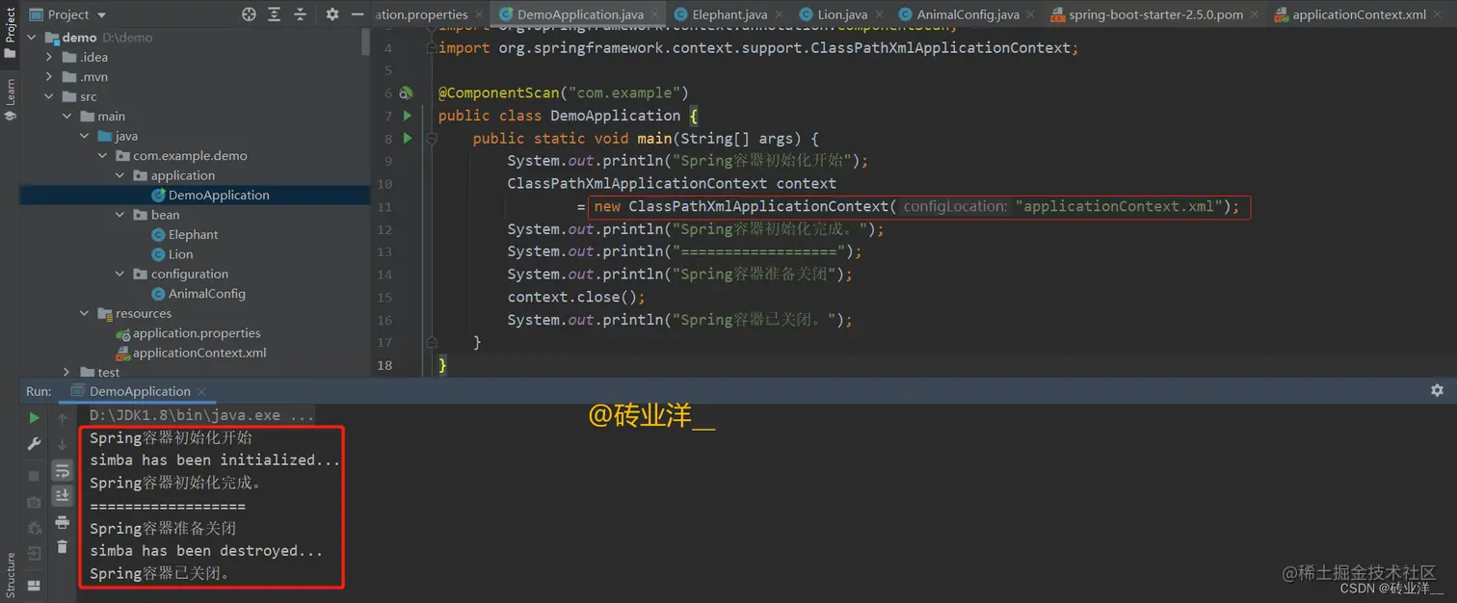Click the down arrow in the Run console toolbar
1457x603 pixels.
[x=63, y=444]
